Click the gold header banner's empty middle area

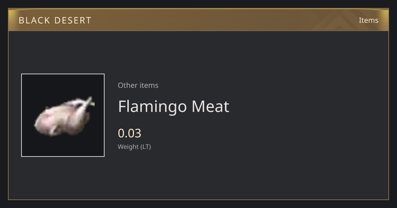tap(198, 20)
